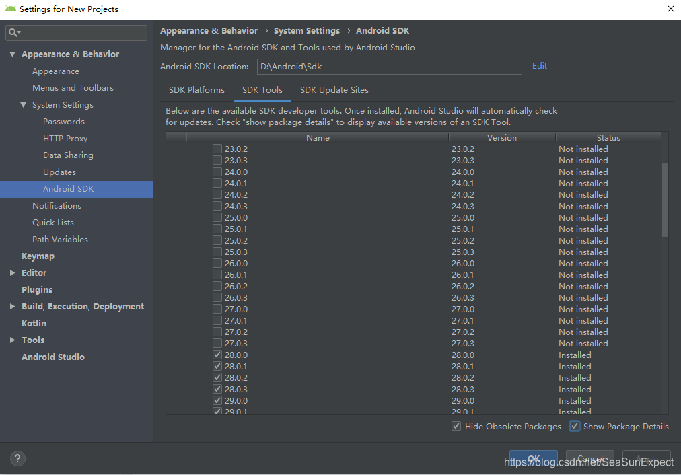Select Kotlin in the settings tree
This screenshot has height=475, width=681.
pyautogui.click(x=34, y=323)
